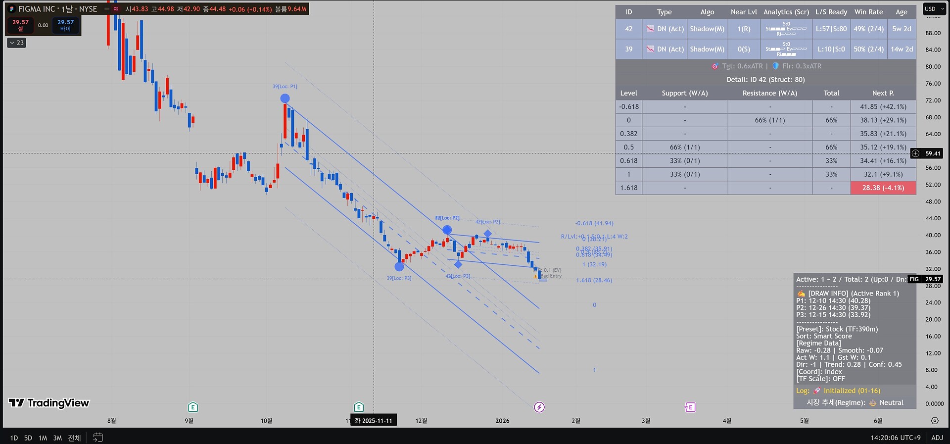The height and width of the screenshot is (444, 950).
Task: Click the 59.41 crosshair price label
Action: click(933, 153)
